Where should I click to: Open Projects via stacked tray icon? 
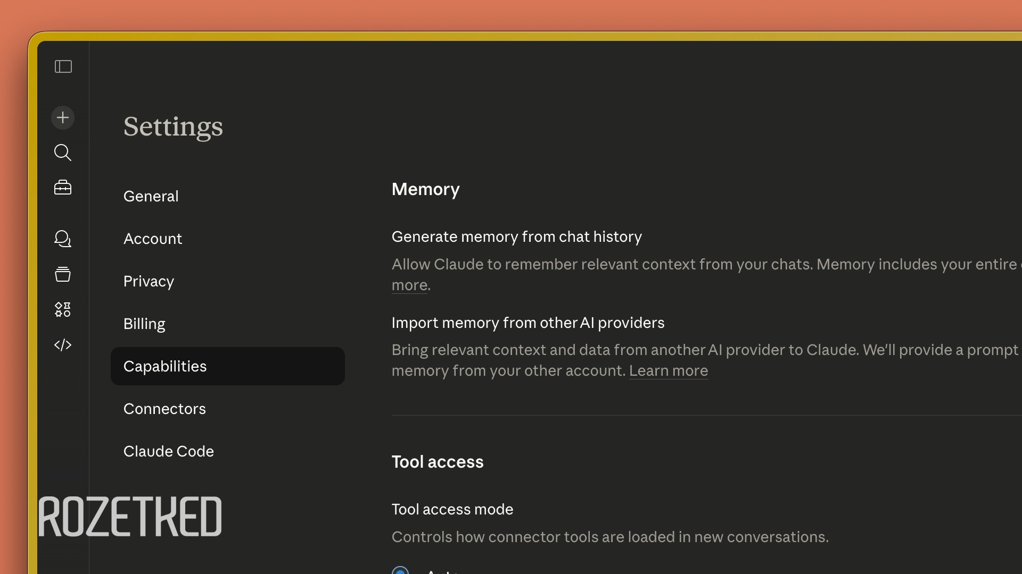[63, 274]
